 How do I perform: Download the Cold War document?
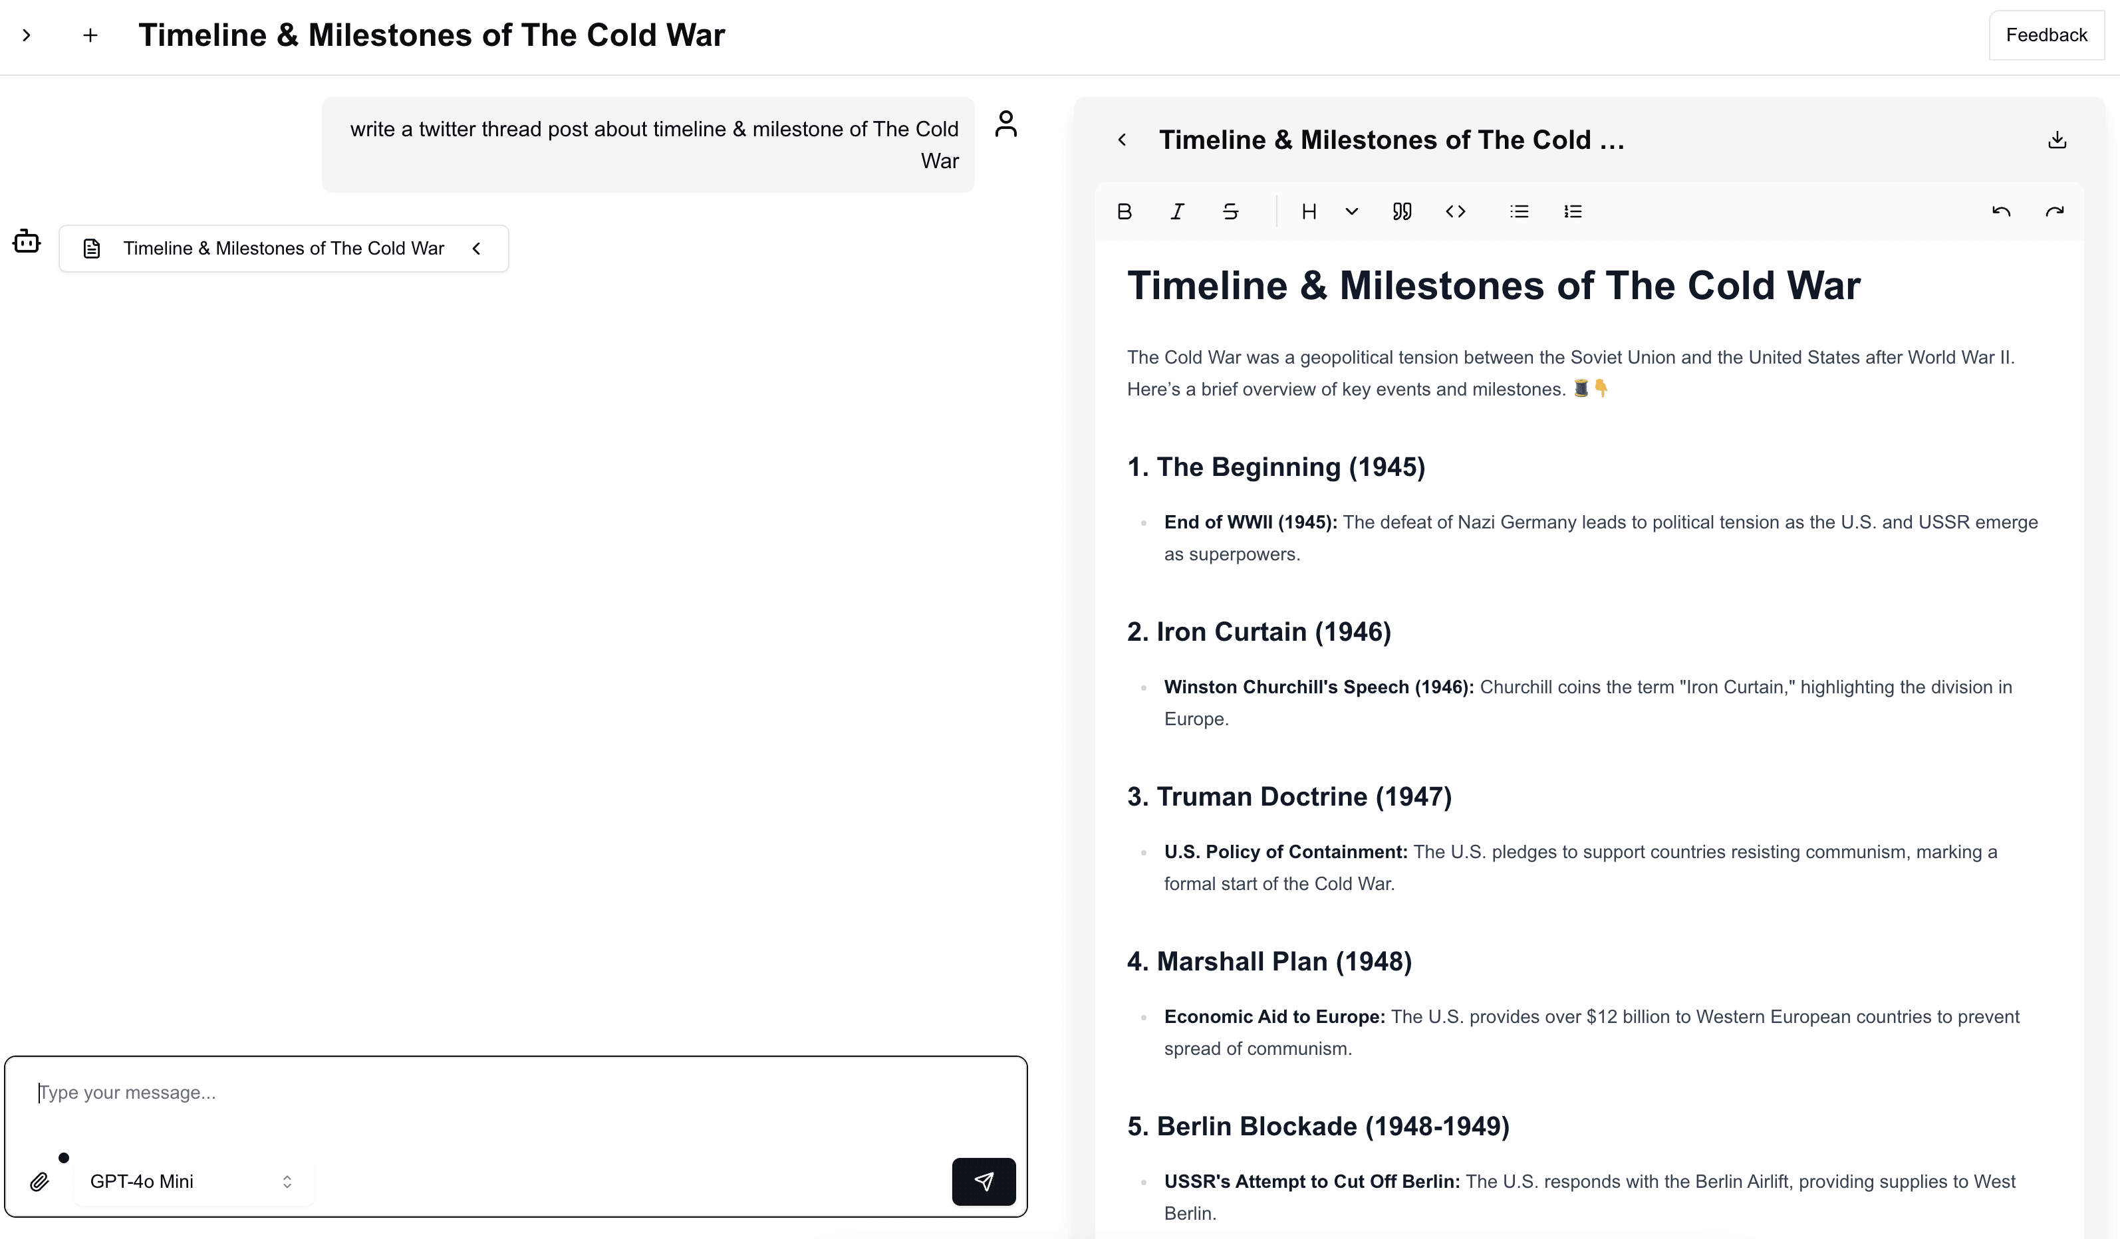(x=2056, y=140)
